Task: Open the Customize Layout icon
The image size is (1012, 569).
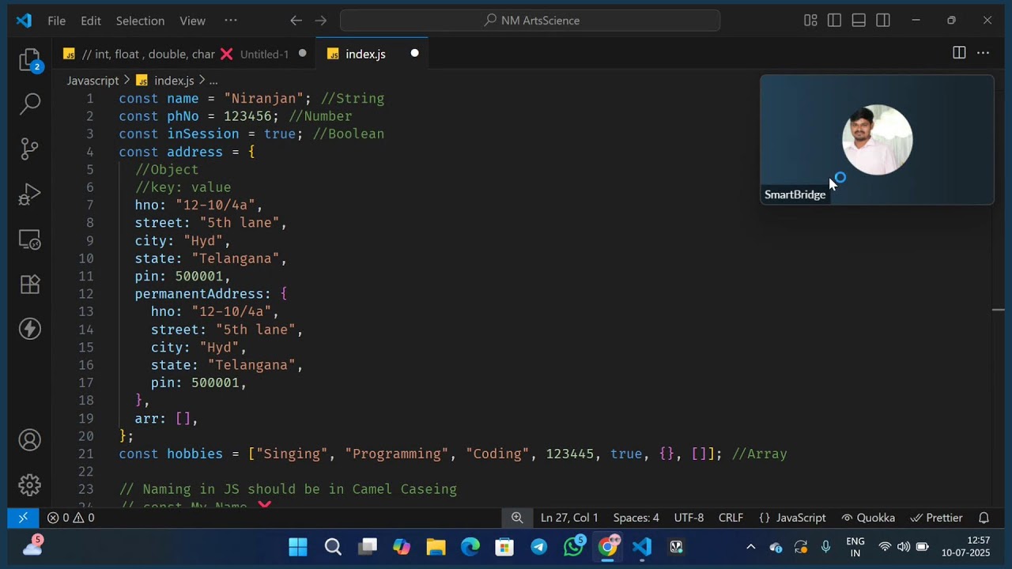Action: tap(810, 21)
